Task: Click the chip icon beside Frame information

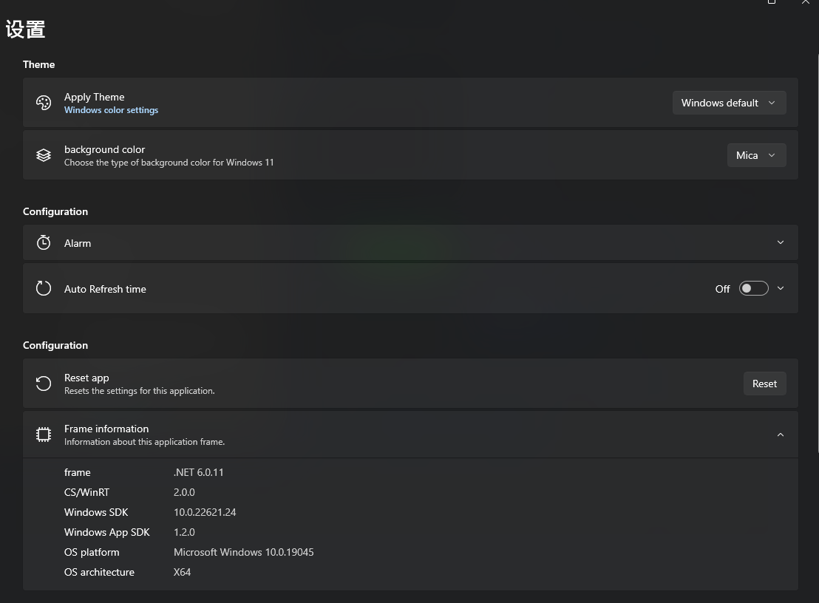Action: tap(44, 435)
